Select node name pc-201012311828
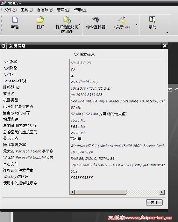Viewport: 178px width, 222px height. [x=86, y=95]
